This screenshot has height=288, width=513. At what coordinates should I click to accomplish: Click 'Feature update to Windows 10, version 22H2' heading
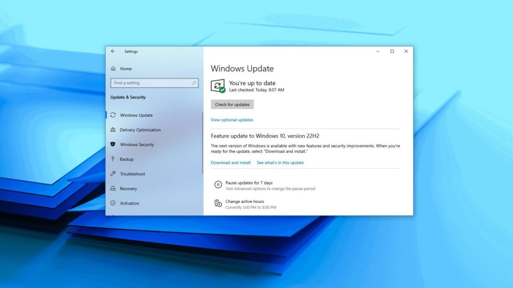coord(265,136)
